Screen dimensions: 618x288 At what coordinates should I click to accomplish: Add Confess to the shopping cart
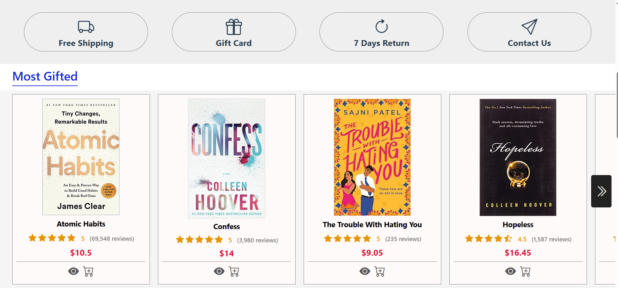click(234, 271)
